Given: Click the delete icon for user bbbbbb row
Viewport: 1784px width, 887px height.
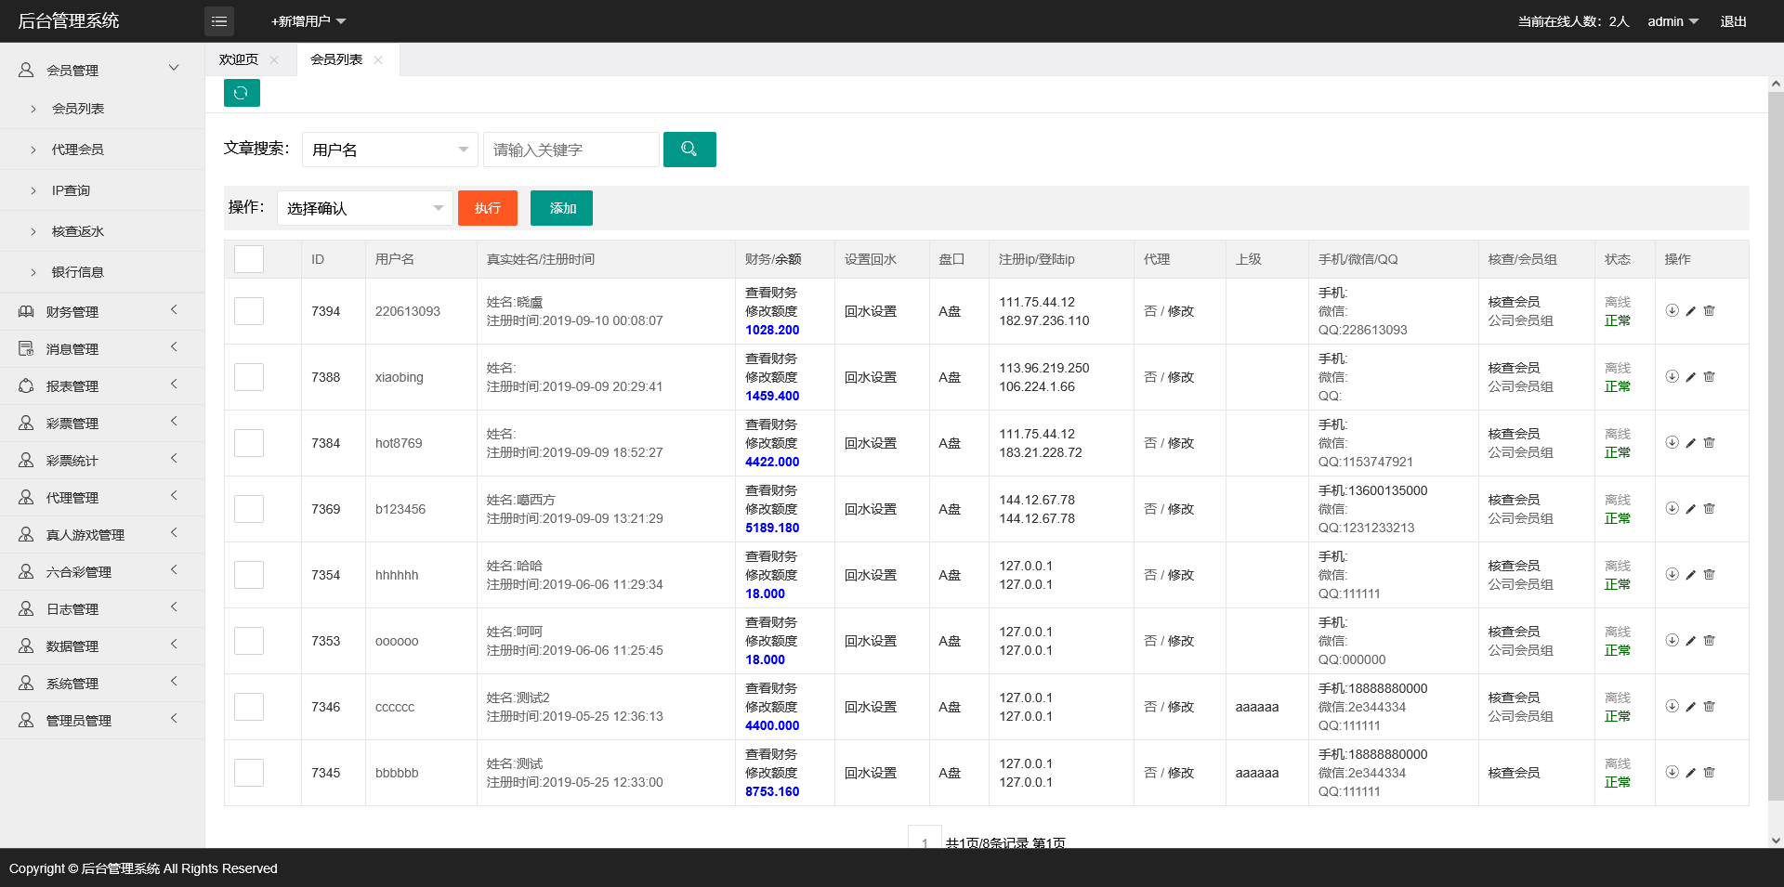Looking at the screenshot, I should tap(1710, 772).
